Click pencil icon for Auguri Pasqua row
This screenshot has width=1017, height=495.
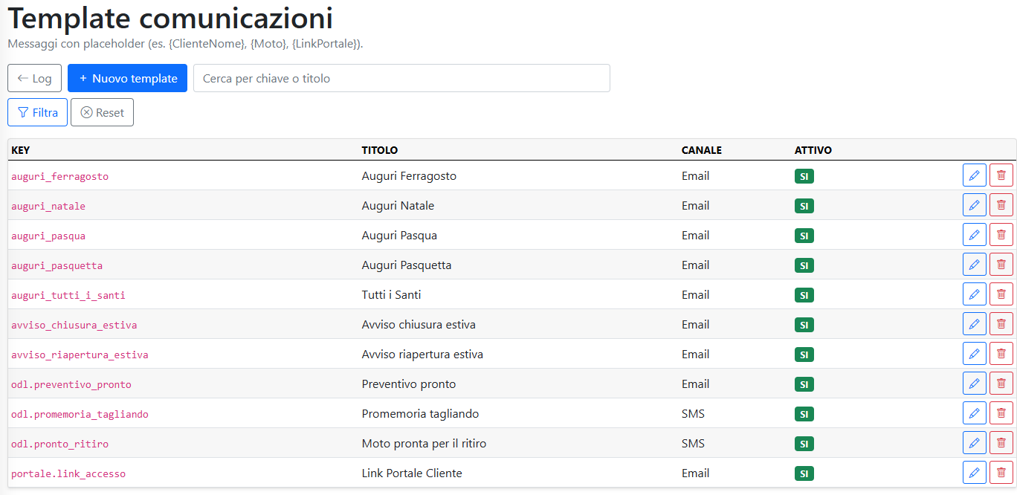point(974,235)
